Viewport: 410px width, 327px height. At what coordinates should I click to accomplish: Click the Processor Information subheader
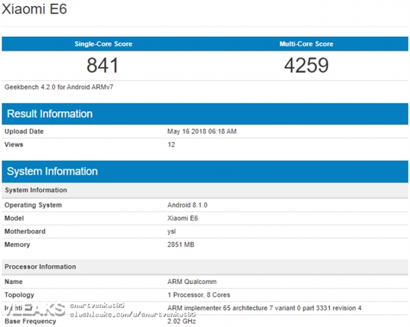click(x=40, y=266)
